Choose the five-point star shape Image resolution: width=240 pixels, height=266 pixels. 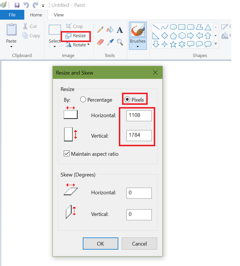(x=173, y=44)
